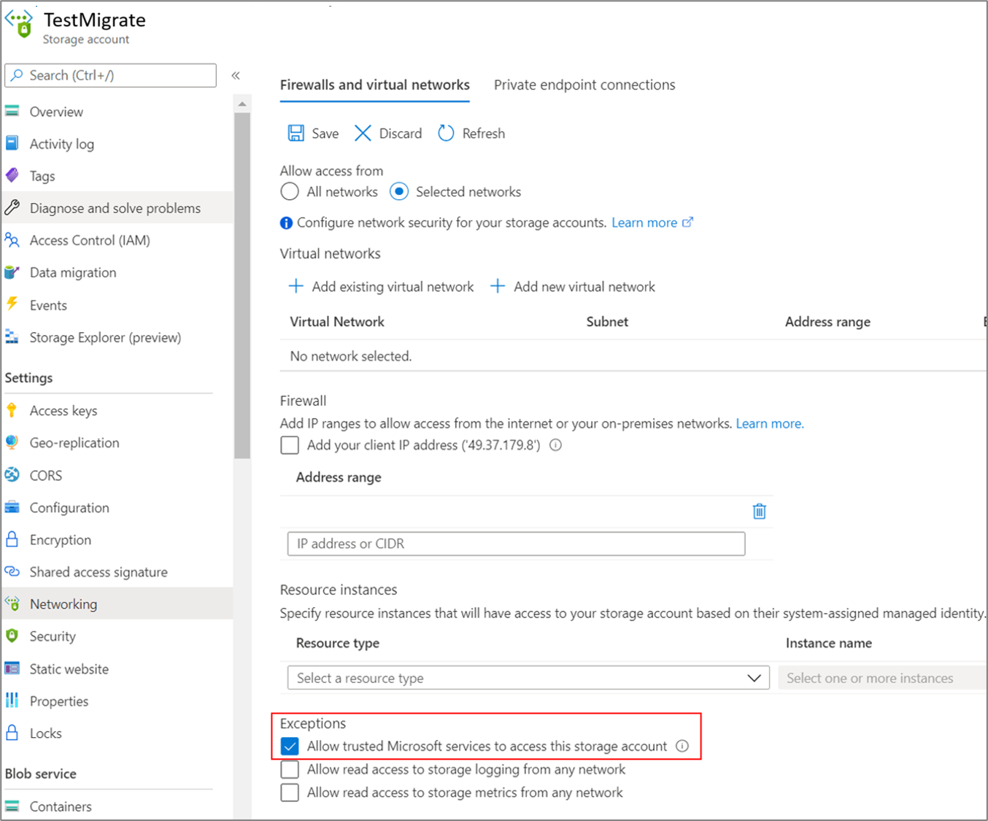Uncheck Allow trusted Microsoft services checkbox
The image size is (988, 821).
[x=290, y=746]
